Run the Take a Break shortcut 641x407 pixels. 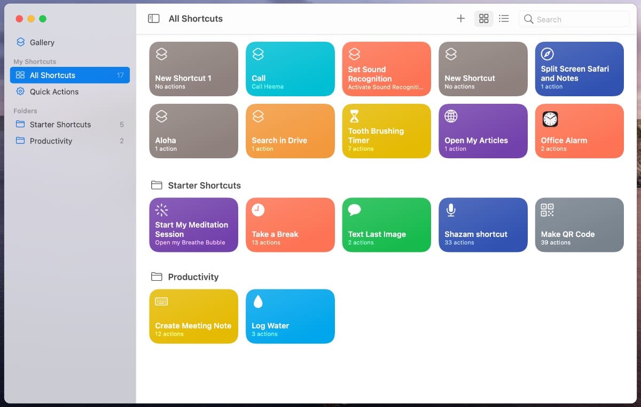pos(290,225)
